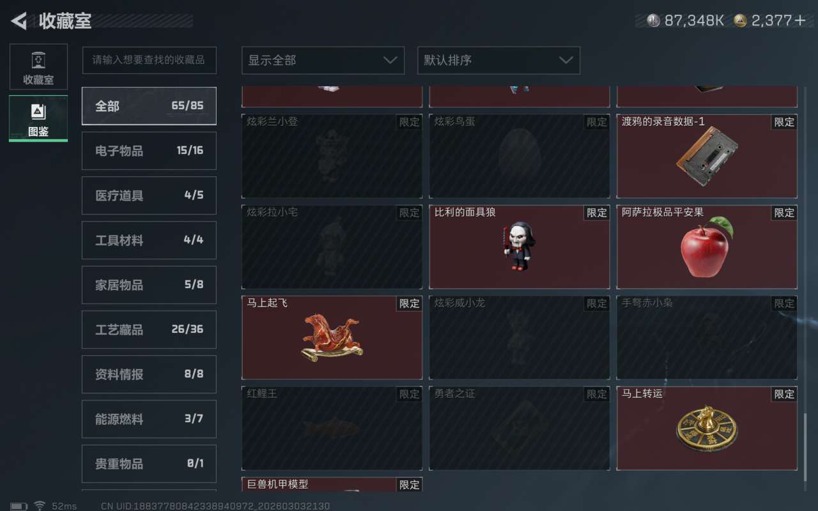The width and height of the screenshot is (818, 511).
Task: Switch to 电子物品 category
Action: coord(149,151)
